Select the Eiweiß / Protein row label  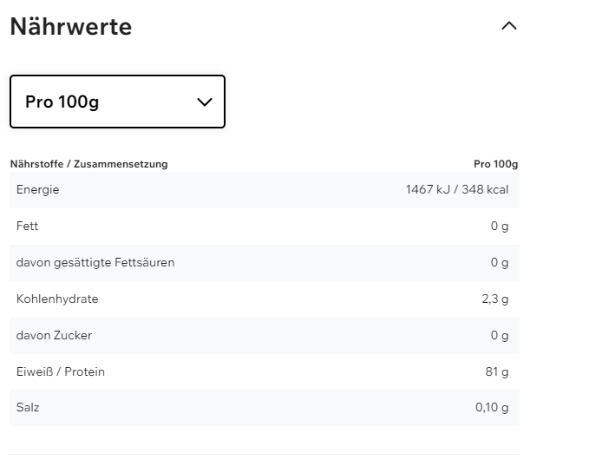click(x=61, y=371)
